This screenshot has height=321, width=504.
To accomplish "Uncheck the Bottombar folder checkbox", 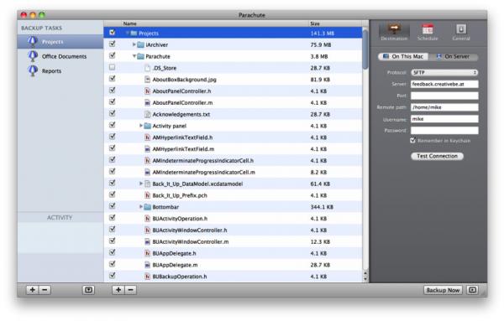I will click(x=113, y=206).
